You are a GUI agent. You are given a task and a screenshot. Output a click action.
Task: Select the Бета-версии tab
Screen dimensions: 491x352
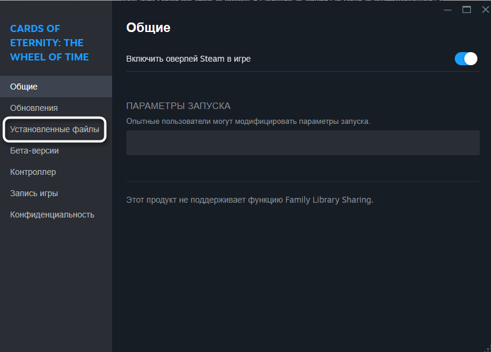56,151
